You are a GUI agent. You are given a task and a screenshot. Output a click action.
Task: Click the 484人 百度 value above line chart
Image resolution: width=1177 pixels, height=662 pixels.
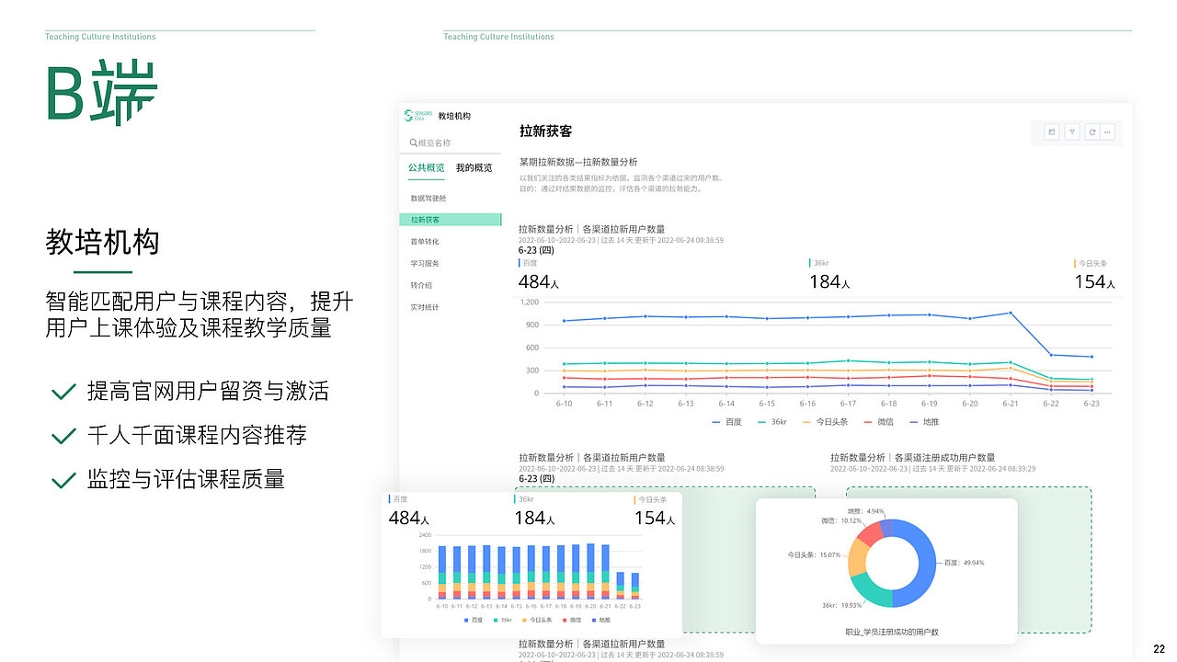point(539,282)
